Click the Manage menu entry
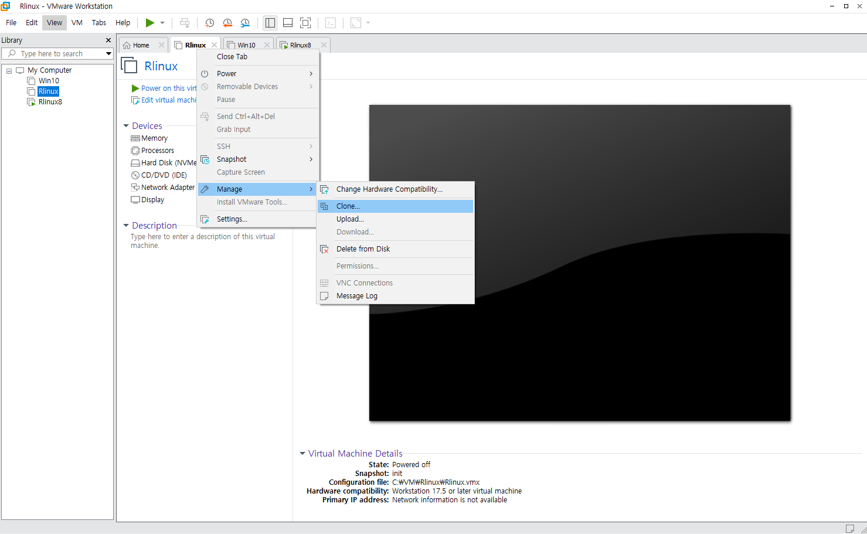867x534 pixels. tap(258, 189)
